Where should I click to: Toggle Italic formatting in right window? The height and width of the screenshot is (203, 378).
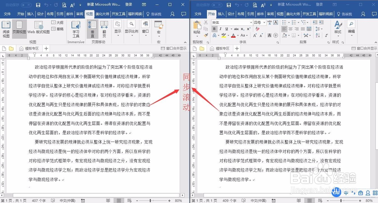tap(220, 29)
